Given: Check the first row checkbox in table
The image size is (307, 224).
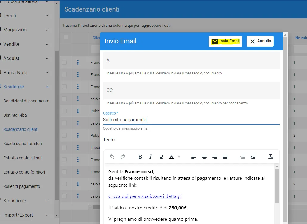Looking at the screenshot, I should 64,62.
